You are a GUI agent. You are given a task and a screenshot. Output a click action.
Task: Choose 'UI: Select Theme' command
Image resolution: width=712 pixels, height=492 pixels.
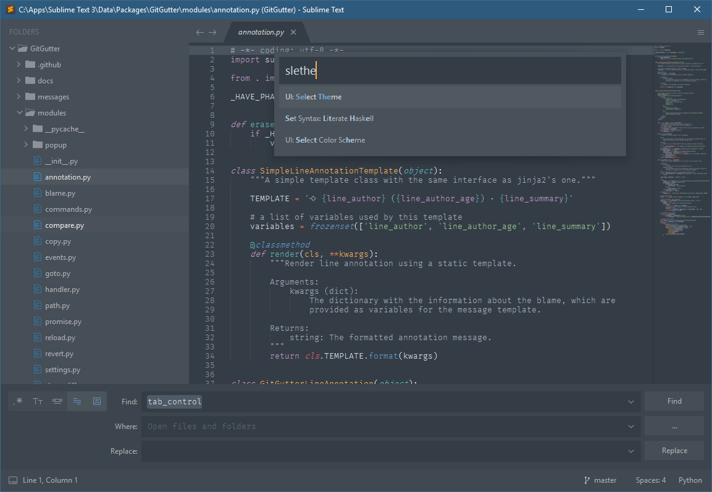coord(450,97)
